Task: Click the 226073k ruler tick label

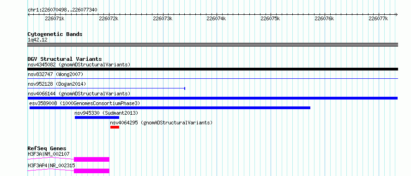Action: [163, 18]
